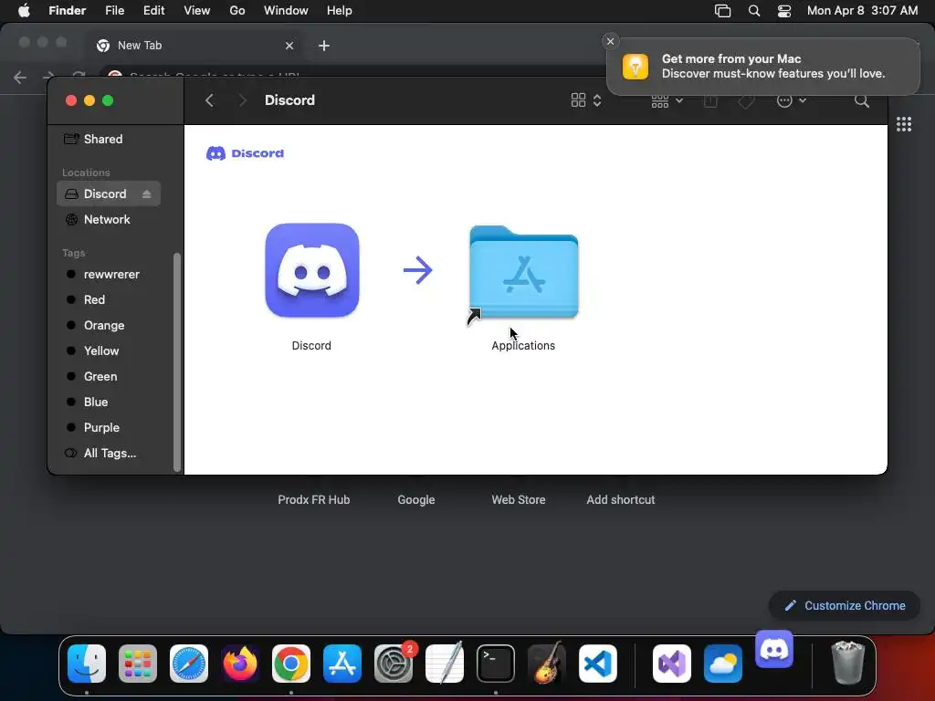935x701 pixels.
Task: Go back in Finder window
Action: pos(209,100)
